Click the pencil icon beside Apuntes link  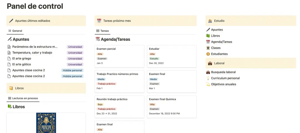coord(208,30)
